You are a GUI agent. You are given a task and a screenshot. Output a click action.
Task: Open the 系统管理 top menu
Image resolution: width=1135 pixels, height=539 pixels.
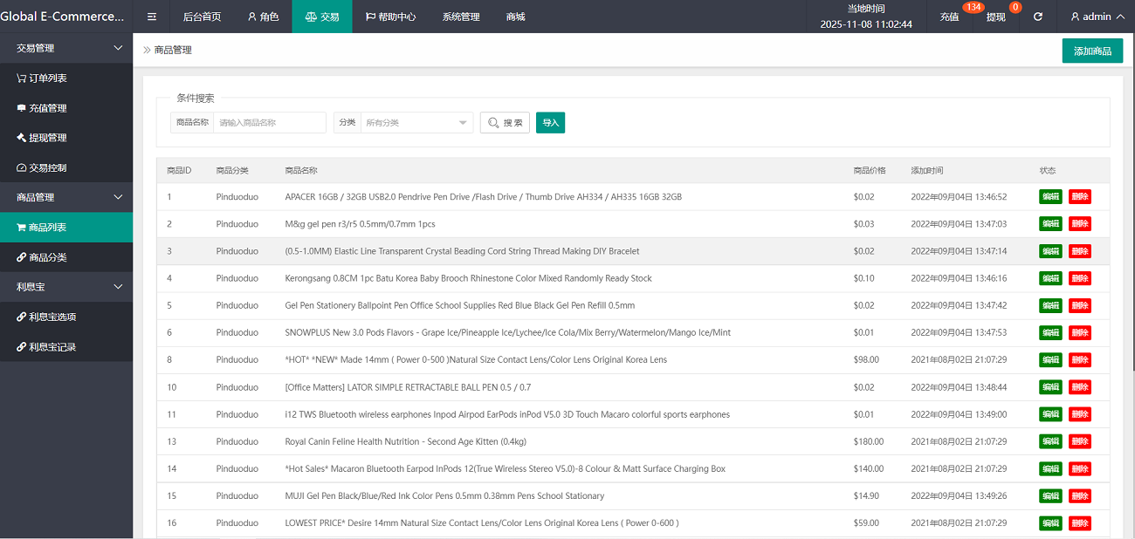coord(461,17)
